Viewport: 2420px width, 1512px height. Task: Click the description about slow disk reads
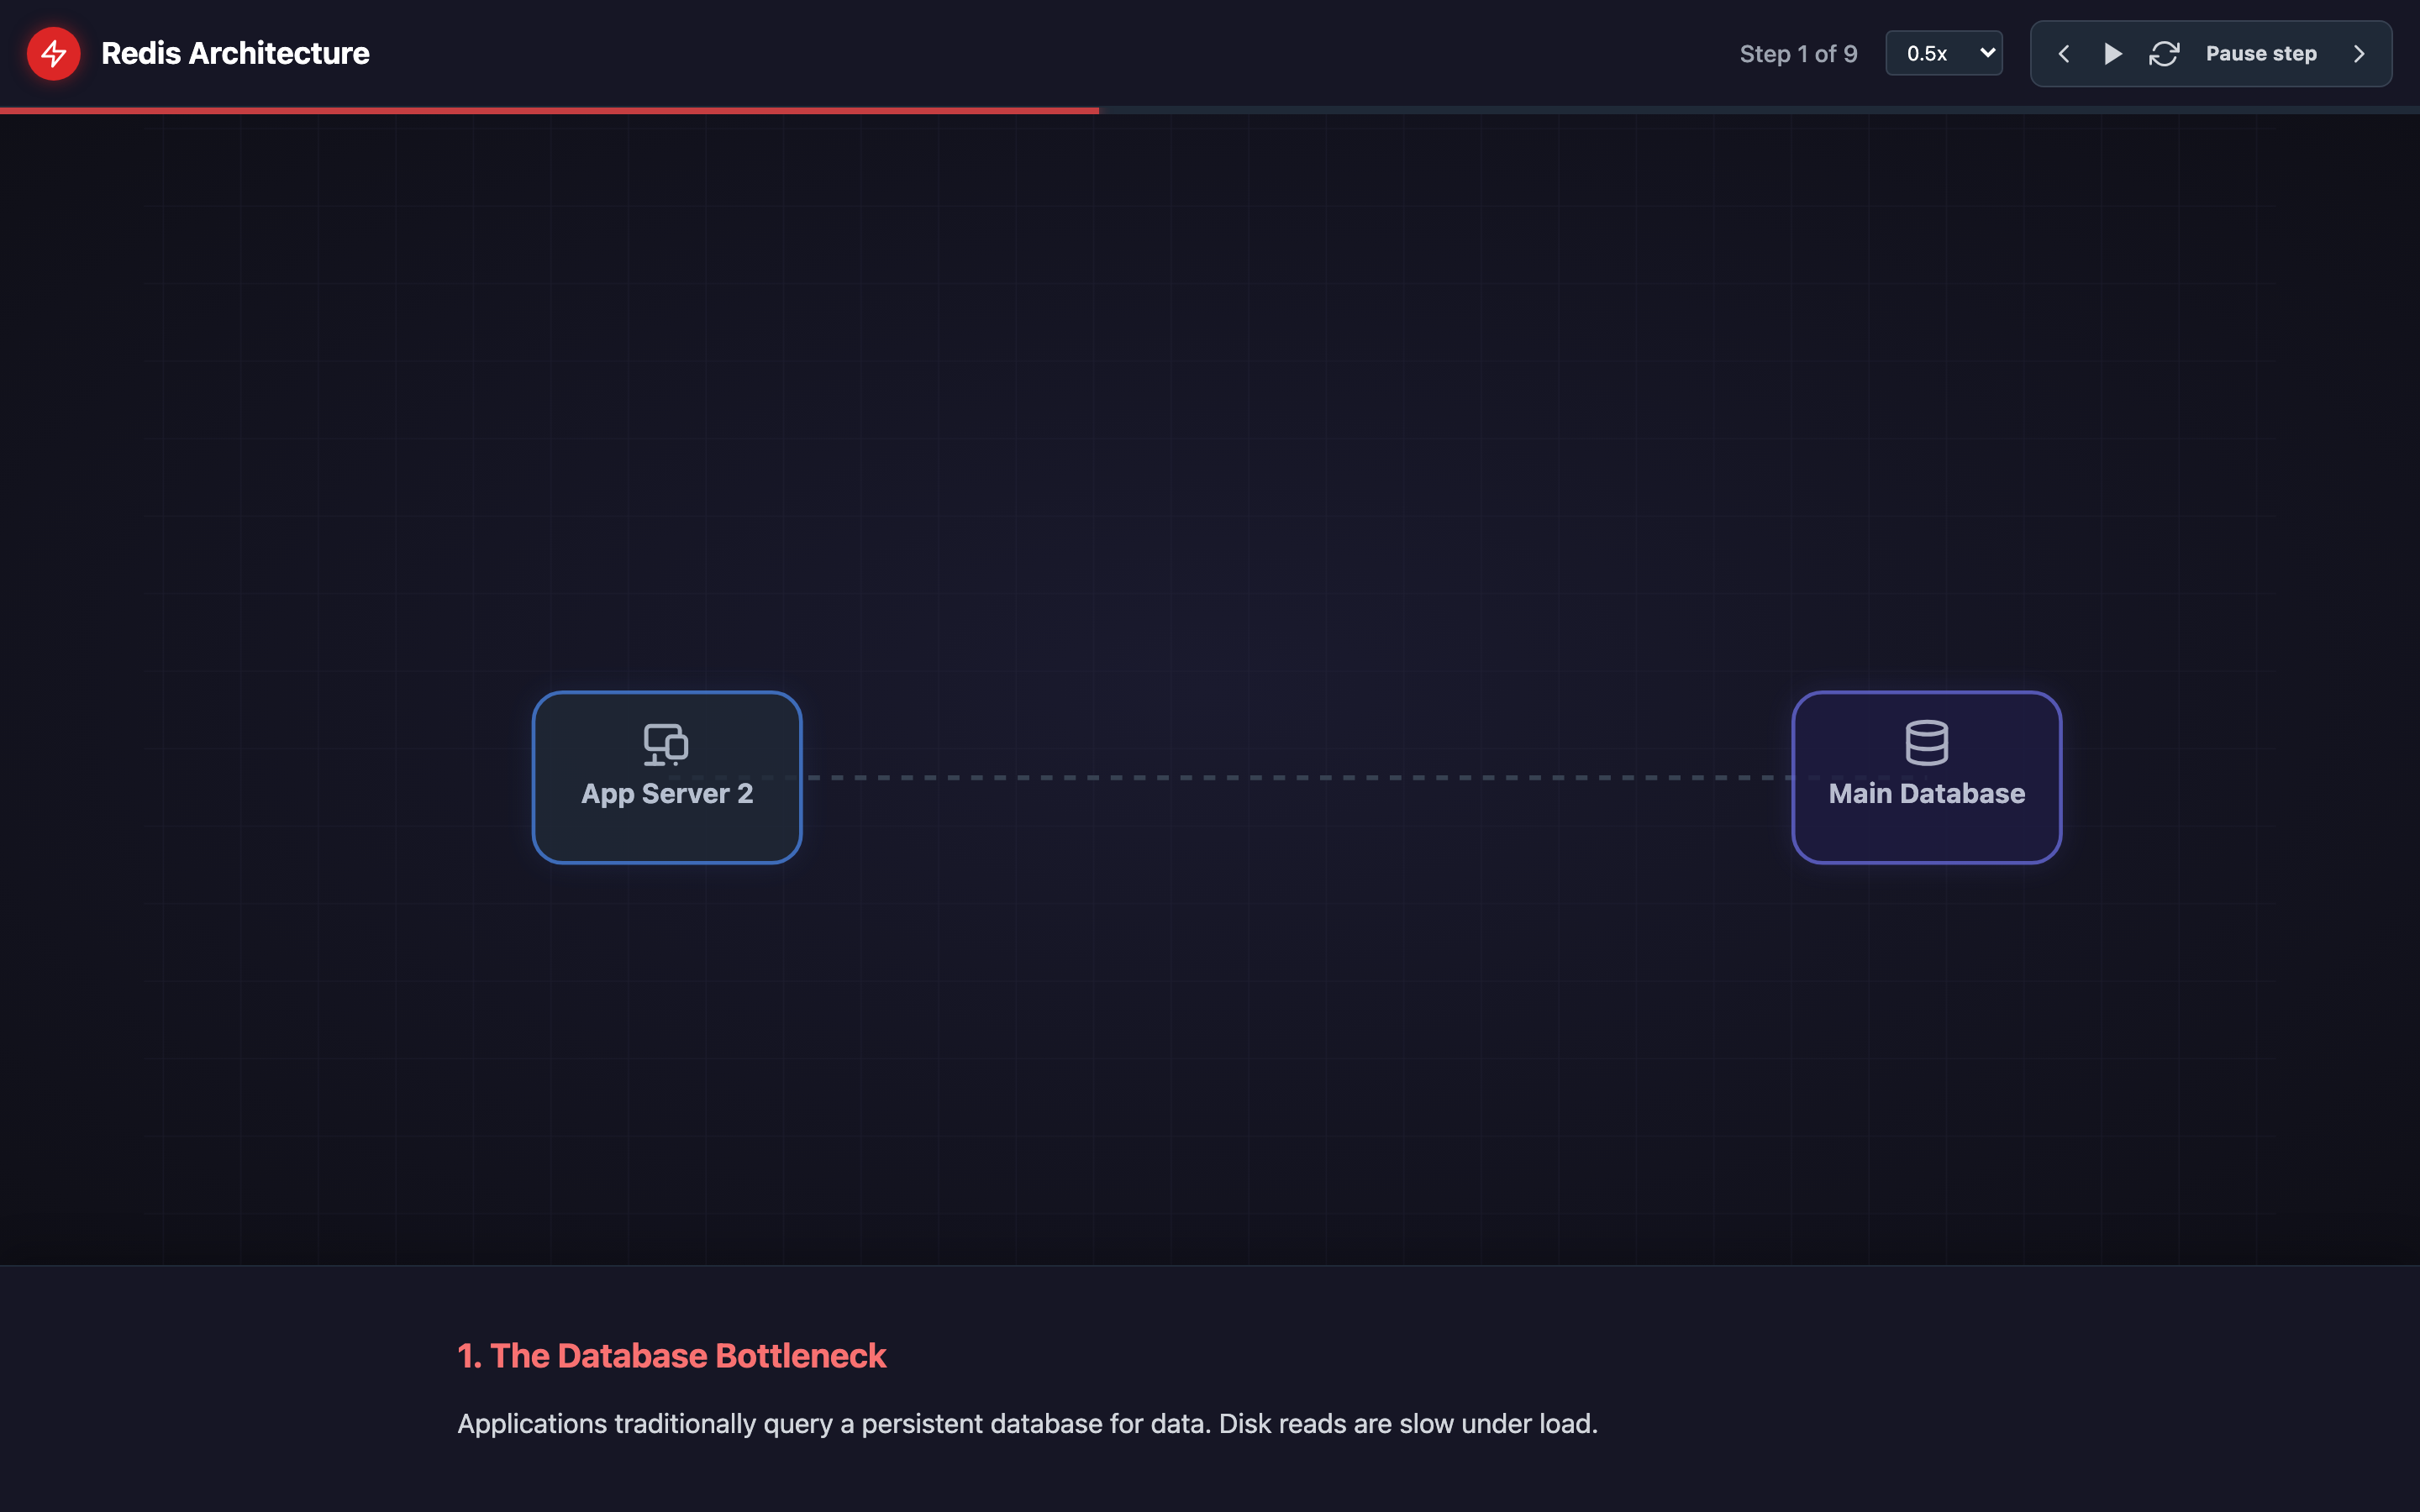tap(1027, 1424)
